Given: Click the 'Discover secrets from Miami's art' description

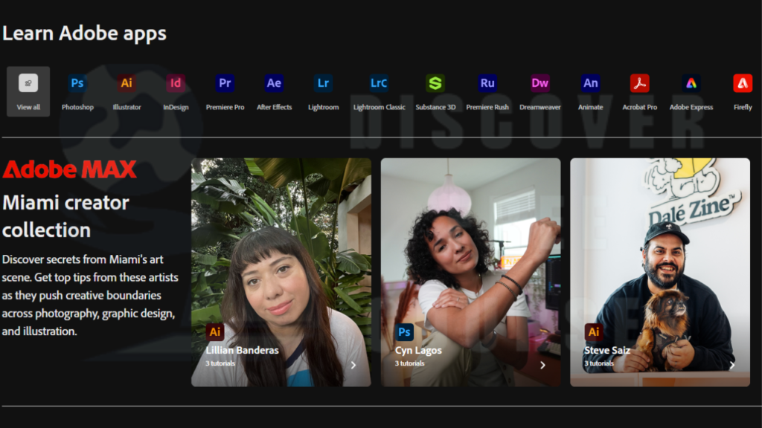Looking at the screenshot, I should (90, 296).
